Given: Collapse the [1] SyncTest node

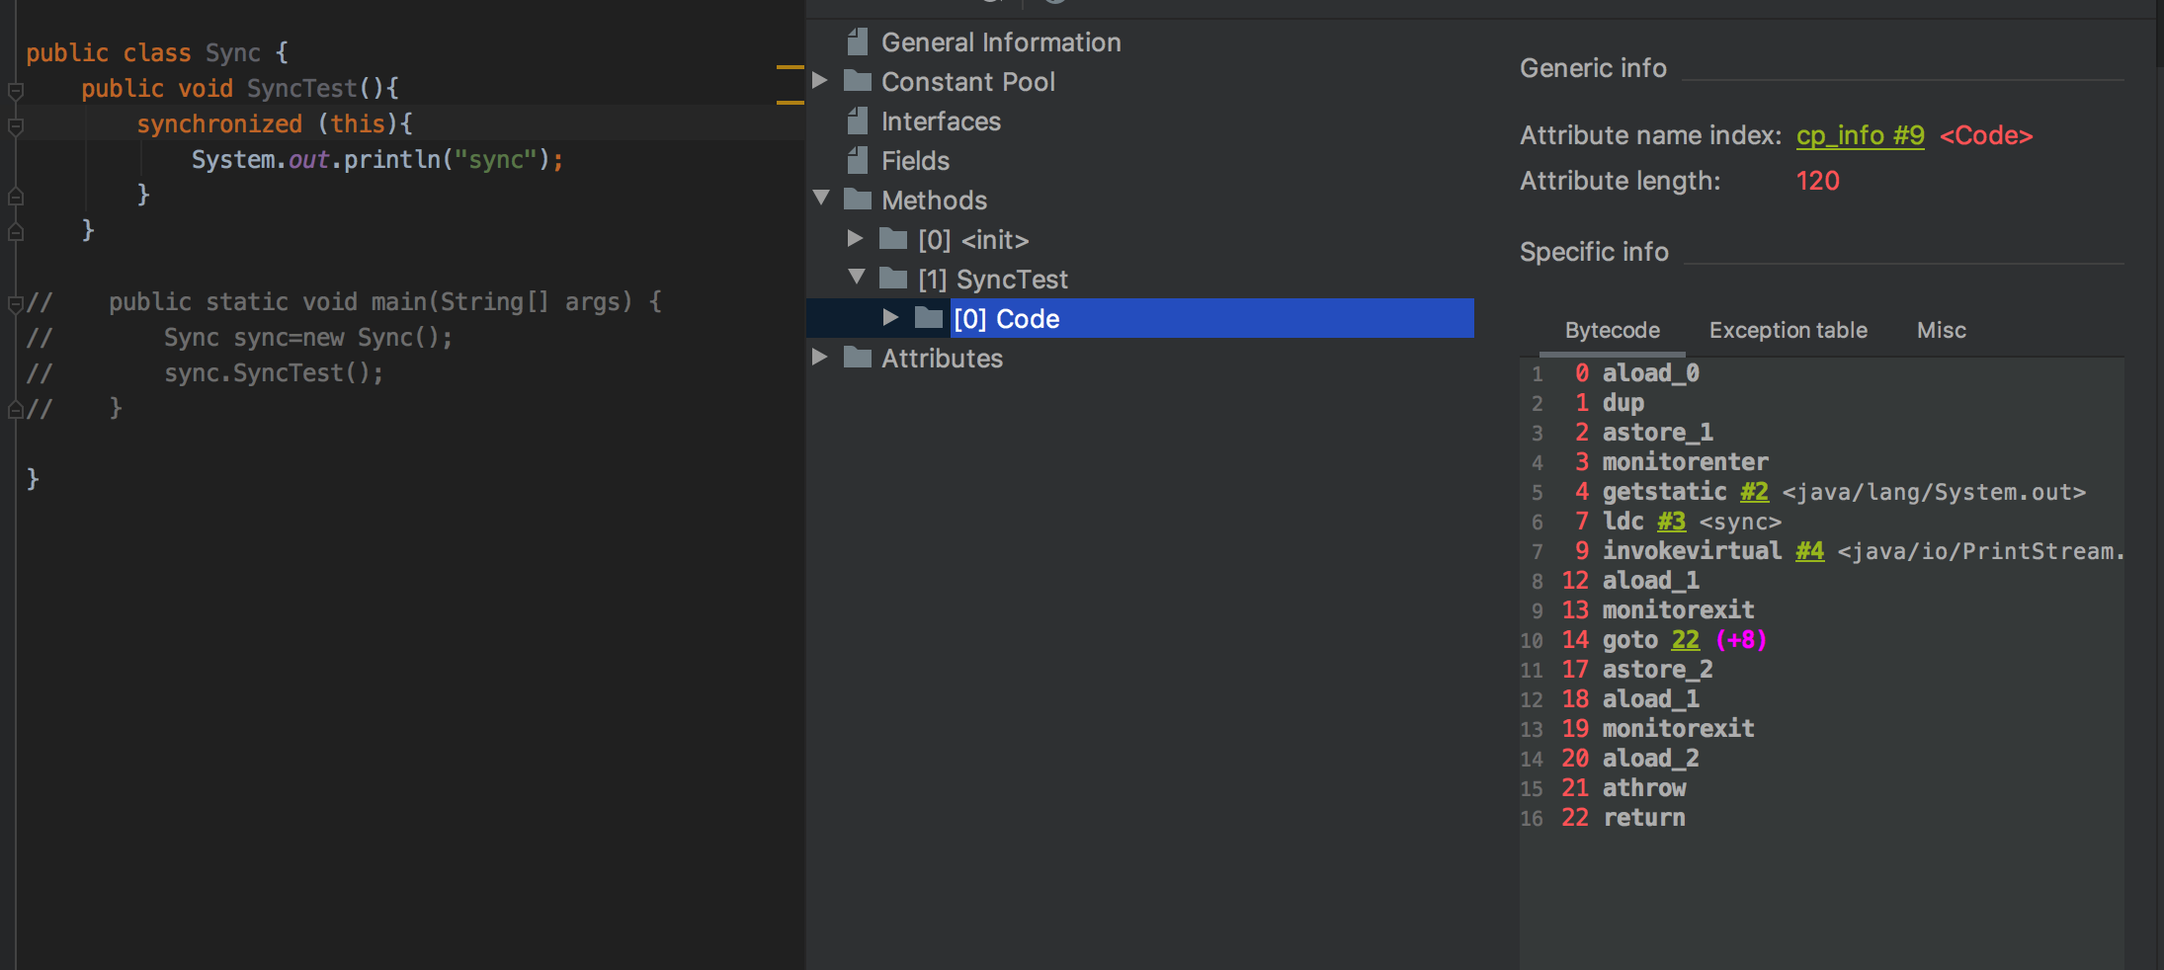Looking at the screenshot, I should [857, 277].
